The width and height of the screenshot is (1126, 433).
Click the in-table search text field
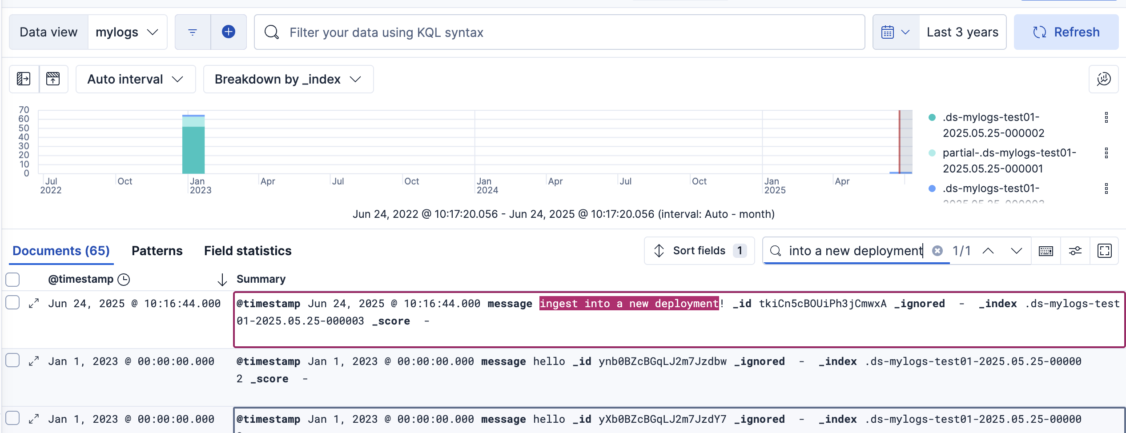pos(856,251)
